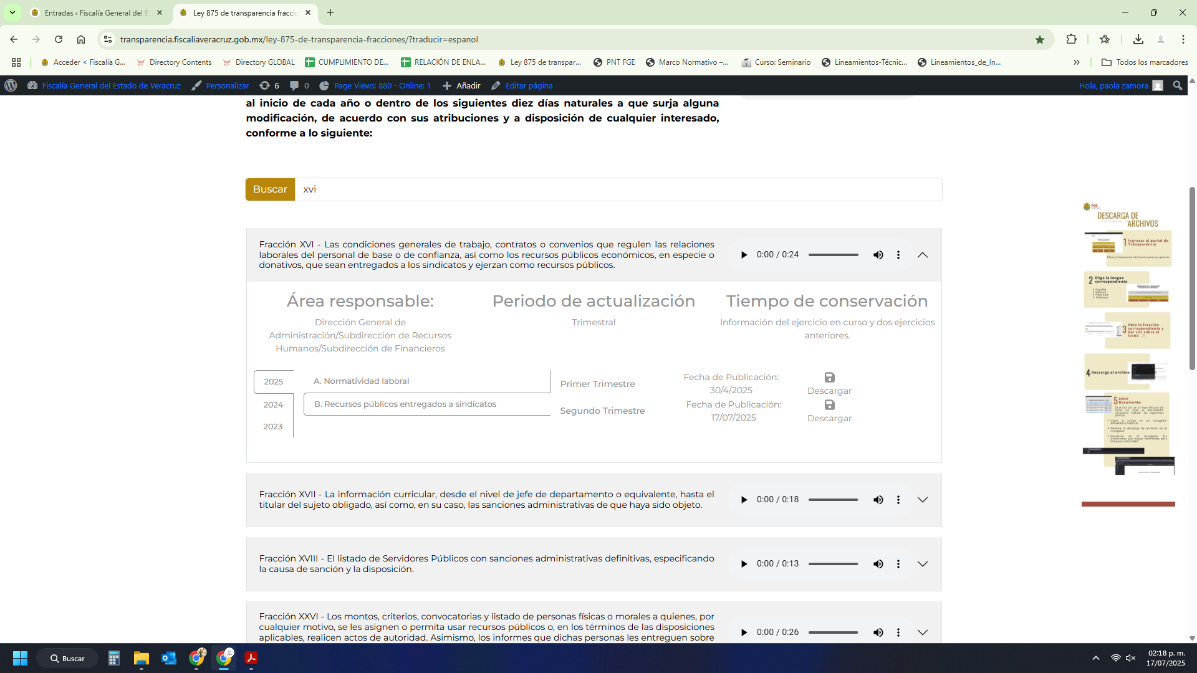The width and height of the screenshot is (1197, 673).
Task: Click the Segundo Trimestre Descargar save icon
Action: point(829,405)
